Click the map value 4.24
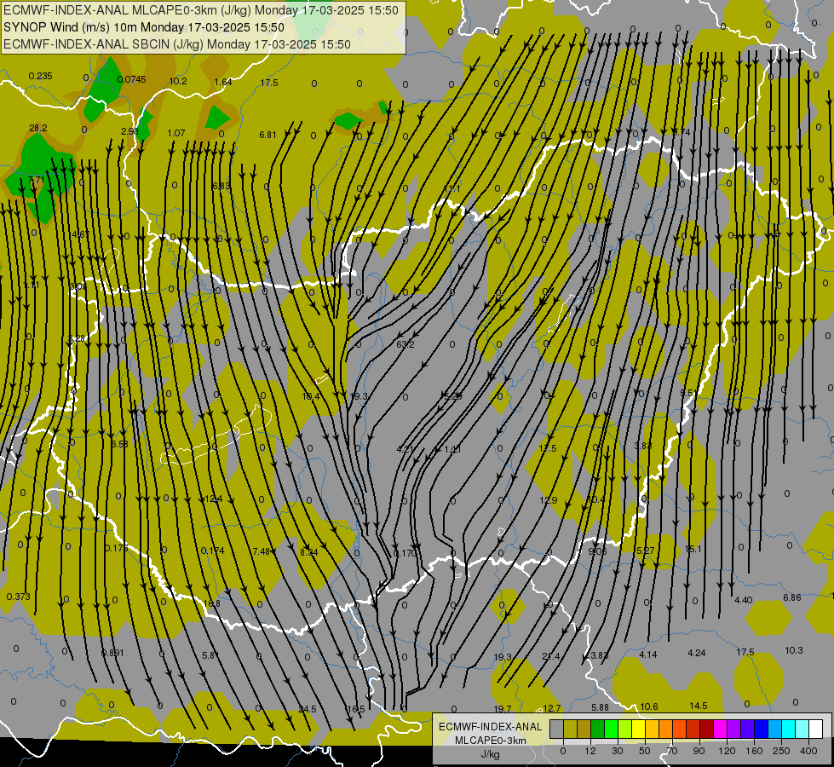834x767 pixels. tap(696, 653)
